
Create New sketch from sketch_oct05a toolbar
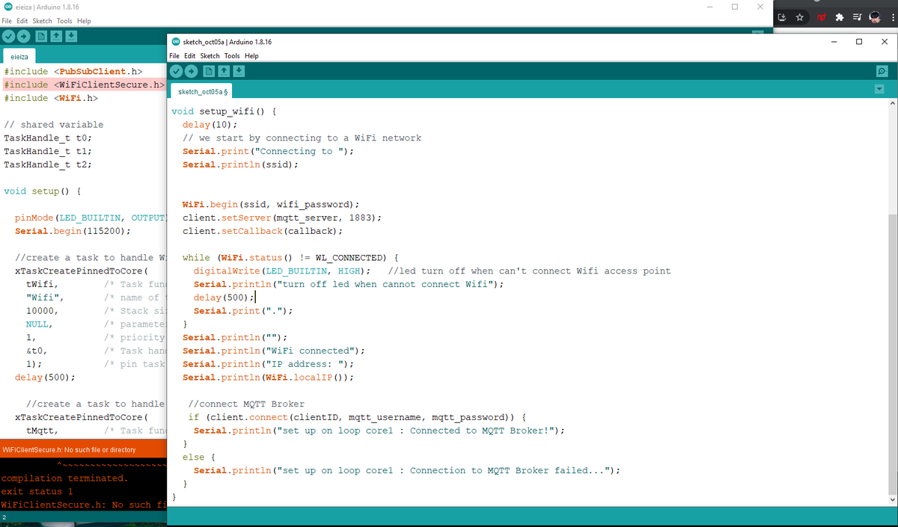click(209, 71)
